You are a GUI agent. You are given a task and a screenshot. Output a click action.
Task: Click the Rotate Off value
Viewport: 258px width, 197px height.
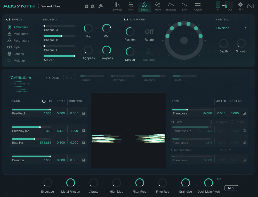pyautogui.click(x=149, y=31)
